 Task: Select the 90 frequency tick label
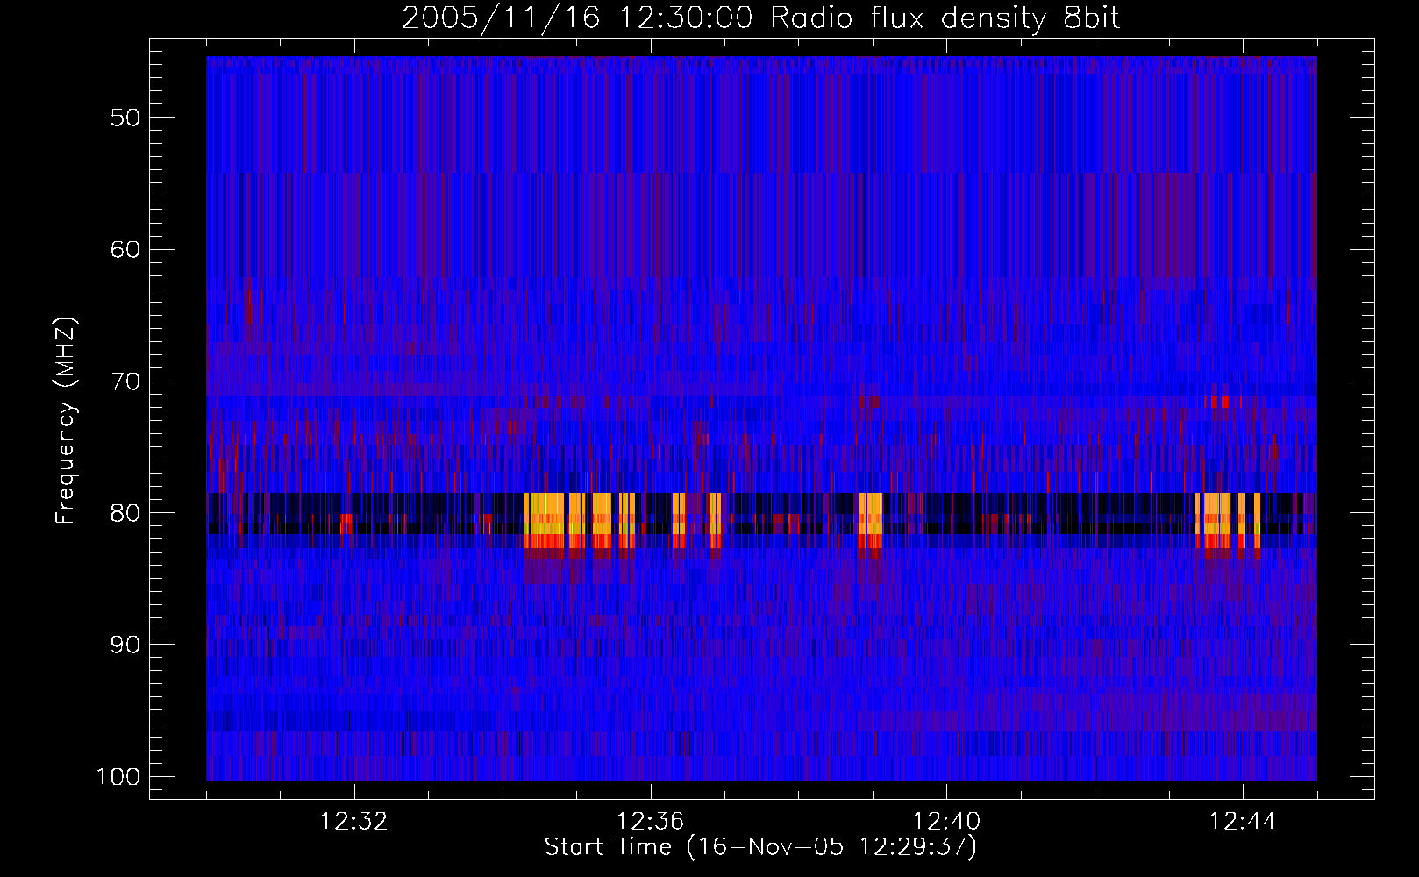(125, 645)
